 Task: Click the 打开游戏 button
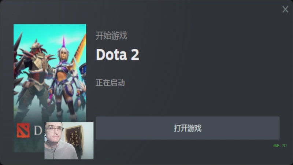coord(188,128)
